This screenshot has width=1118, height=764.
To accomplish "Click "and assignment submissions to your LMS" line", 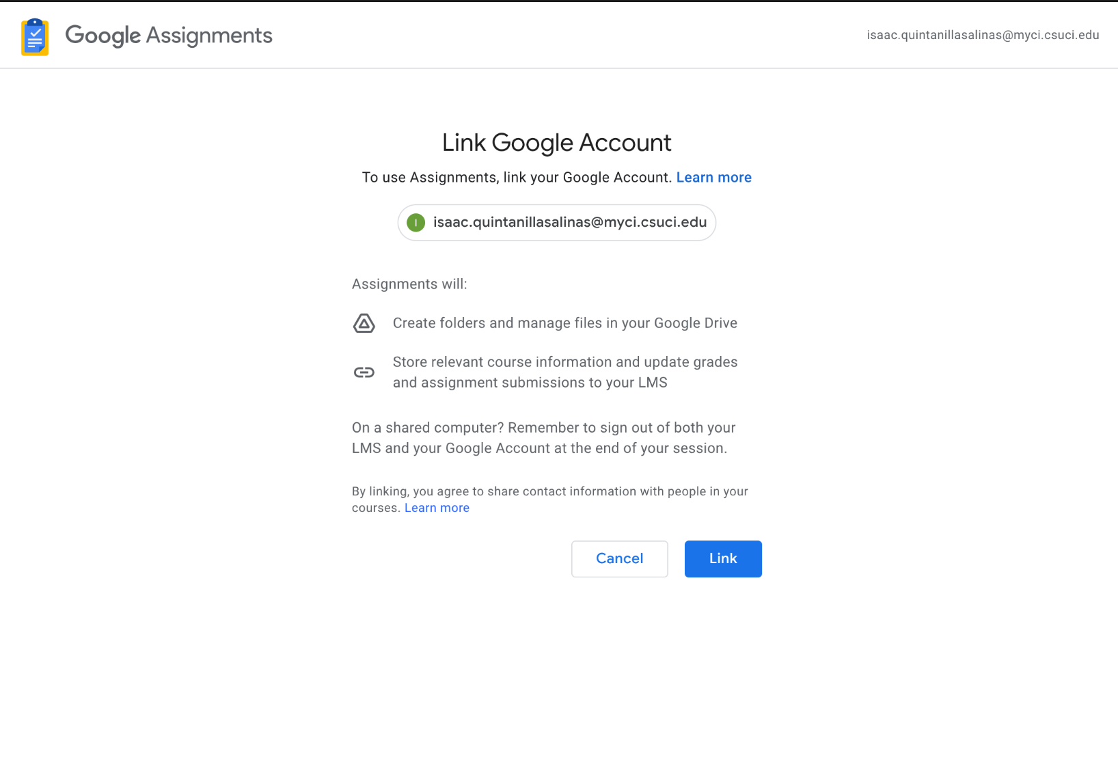I will 530,383.
